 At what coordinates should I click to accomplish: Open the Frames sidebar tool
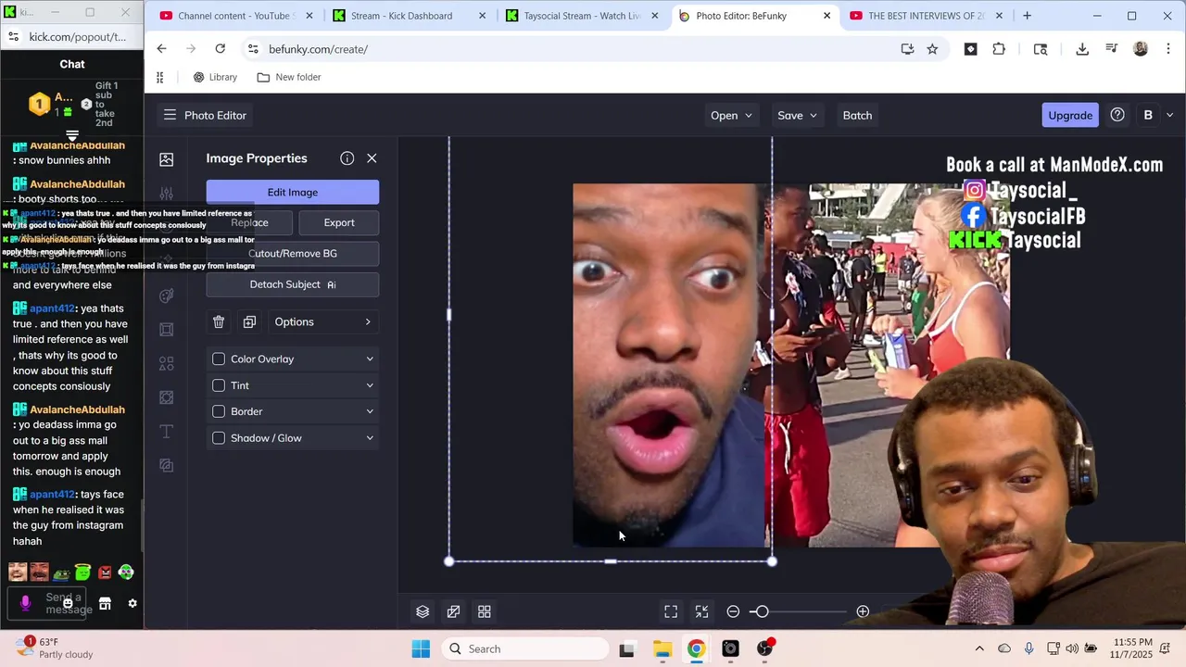coord(167,330)
